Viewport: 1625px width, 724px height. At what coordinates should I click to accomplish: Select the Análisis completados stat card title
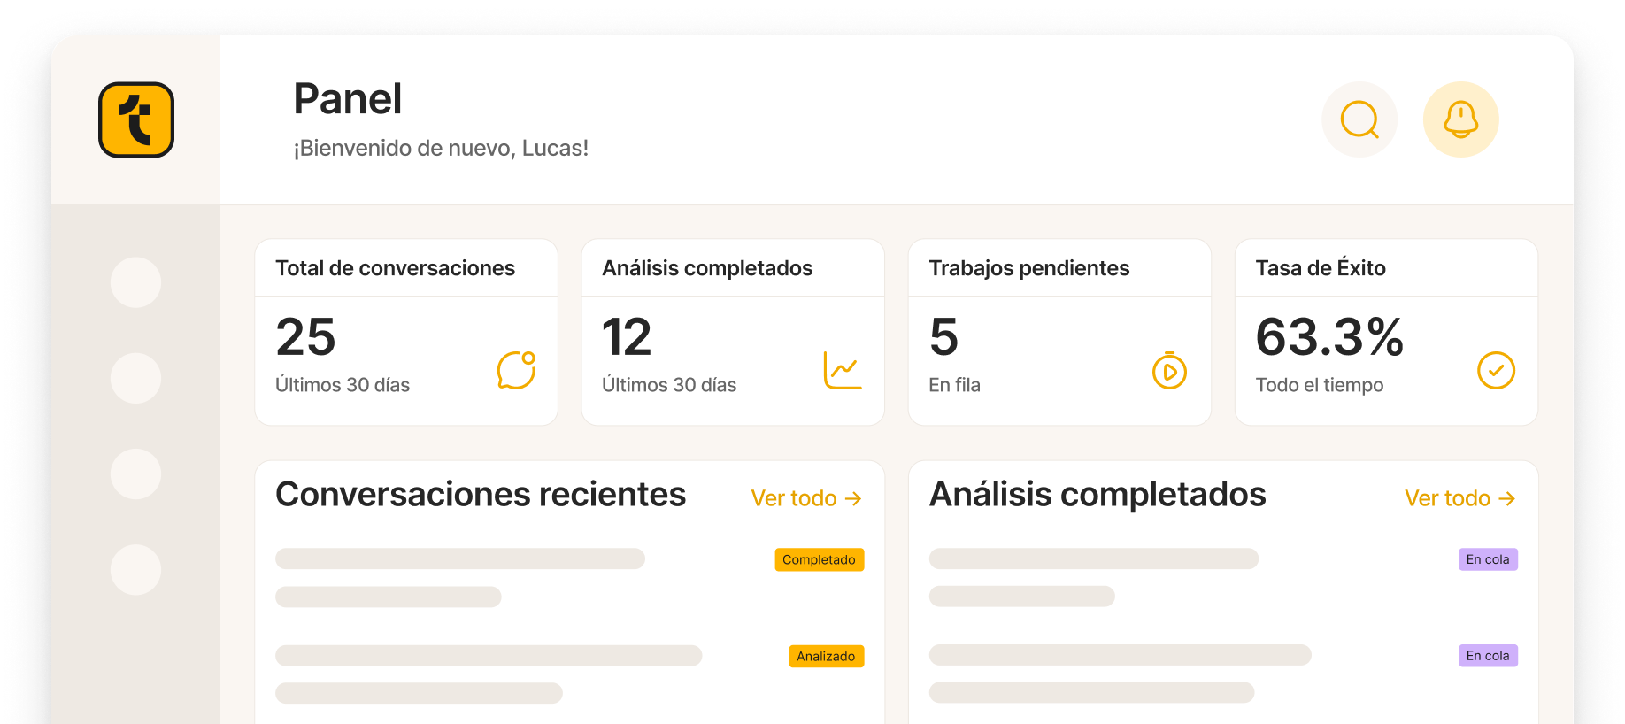pyautogui.click(x=707, y=268)
